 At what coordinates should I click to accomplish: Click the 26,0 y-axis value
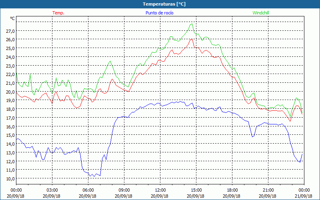(x=11, y=40)
